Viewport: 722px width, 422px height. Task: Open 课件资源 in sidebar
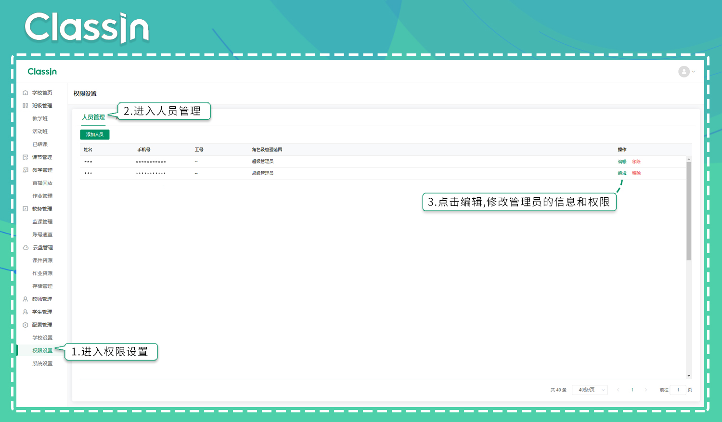(42, 260)
